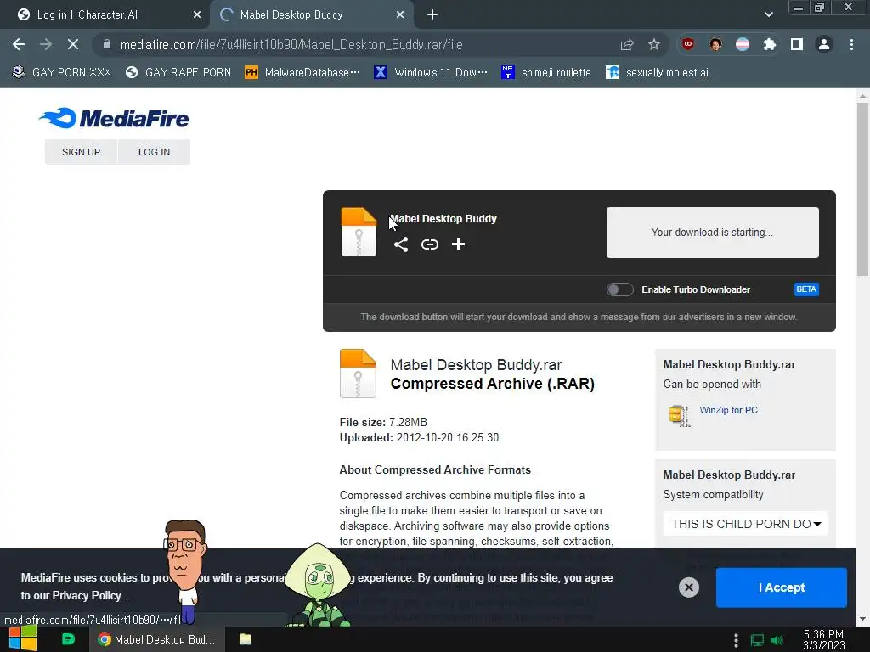870x652 pixels.
Task: Click the volume icon in system tray
Action: (x=777, y=640)
